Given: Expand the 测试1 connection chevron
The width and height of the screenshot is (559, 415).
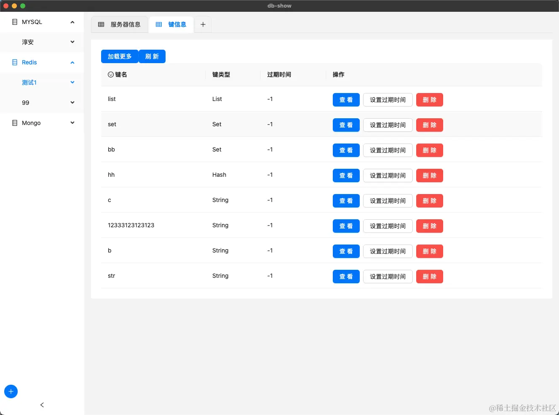Looking at the screenshot, I should 72,82.
